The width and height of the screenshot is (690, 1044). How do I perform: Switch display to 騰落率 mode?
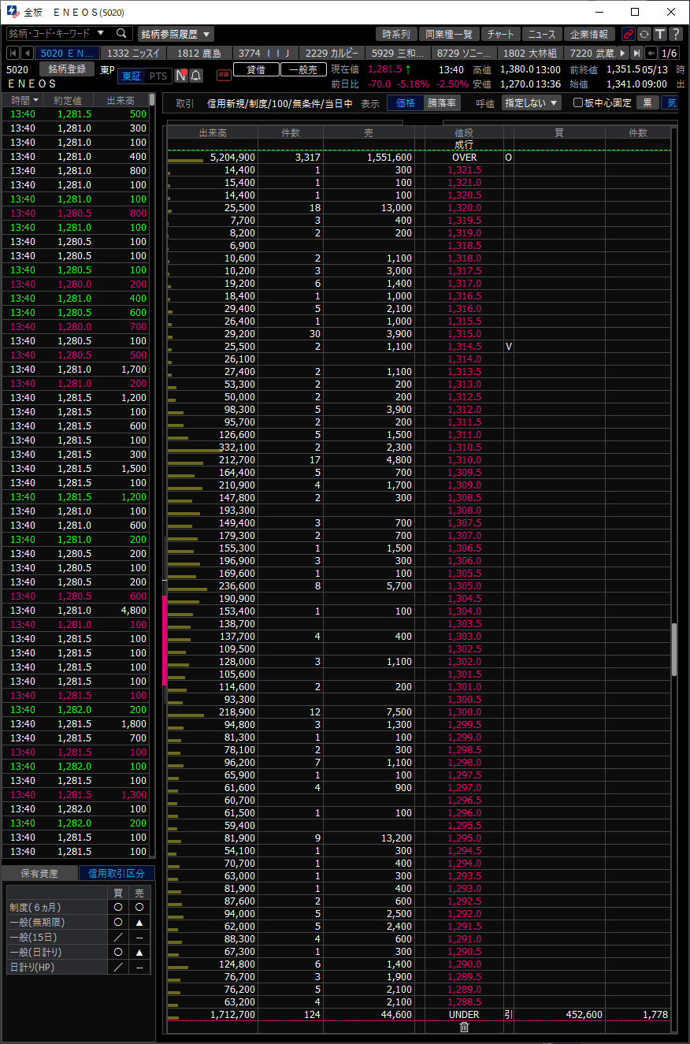click(x=442, y=103)
